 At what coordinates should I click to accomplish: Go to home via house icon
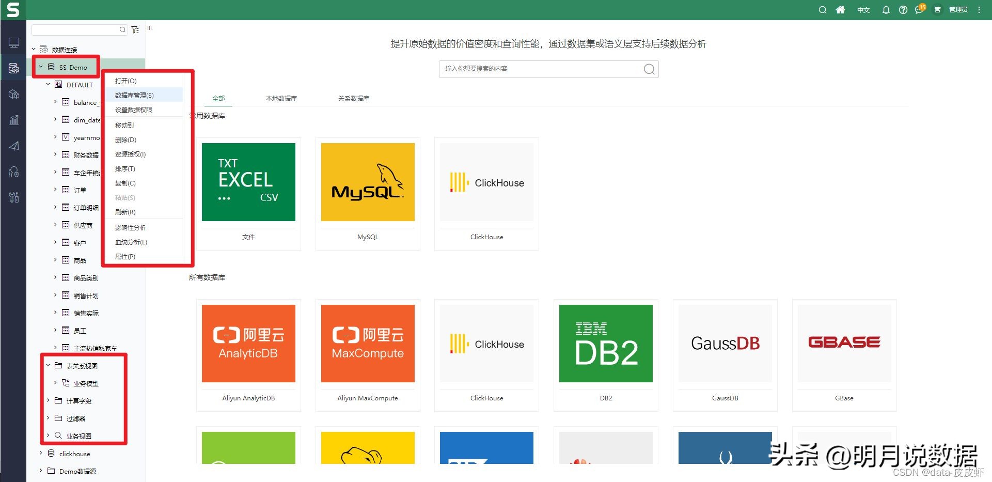pos(840,10)
